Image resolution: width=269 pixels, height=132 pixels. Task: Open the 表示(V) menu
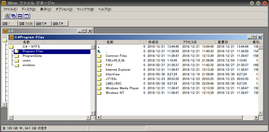(x=46, y=9)
